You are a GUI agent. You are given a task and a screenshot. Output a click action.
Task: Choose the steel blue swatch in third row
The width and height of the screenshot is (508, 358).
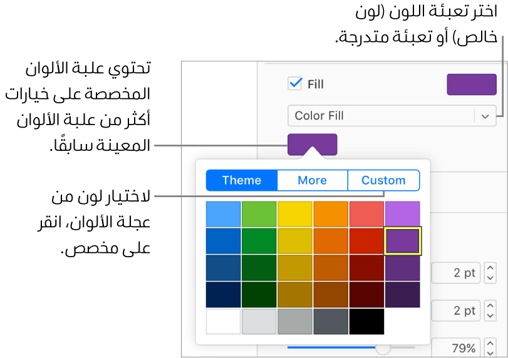(223, 268)
